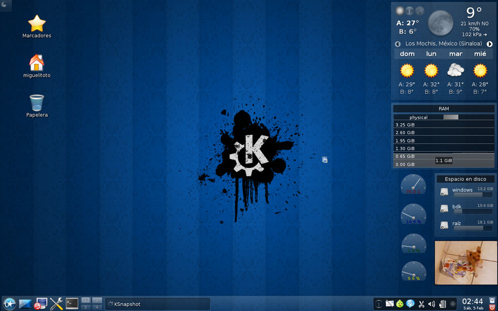Click the moon current conditions icon
498x311 pixels.
pos(440,23)
